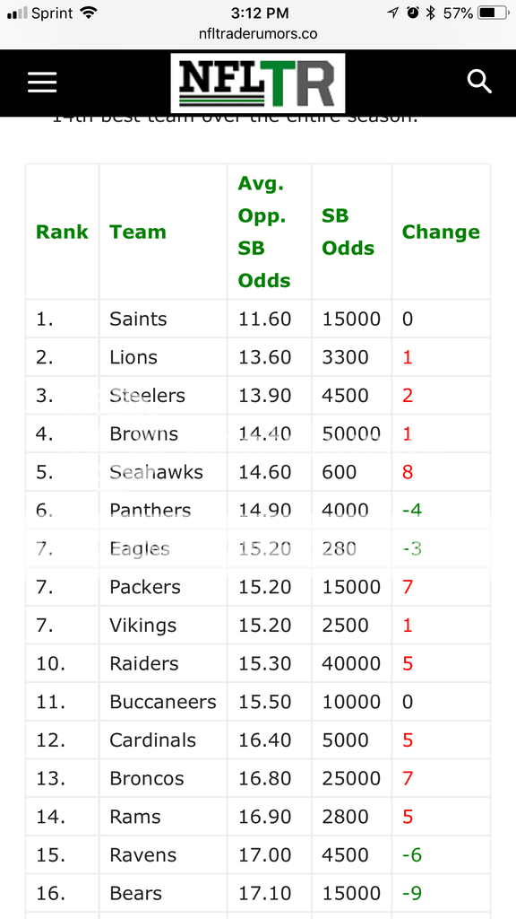
Task: Select the Saints row team name
Action: coord(138,319)
